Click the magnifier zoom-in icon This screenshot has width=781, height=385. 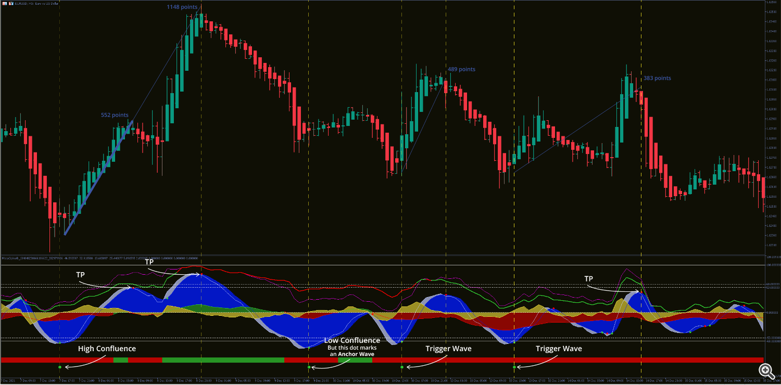(x=766, y=370)
